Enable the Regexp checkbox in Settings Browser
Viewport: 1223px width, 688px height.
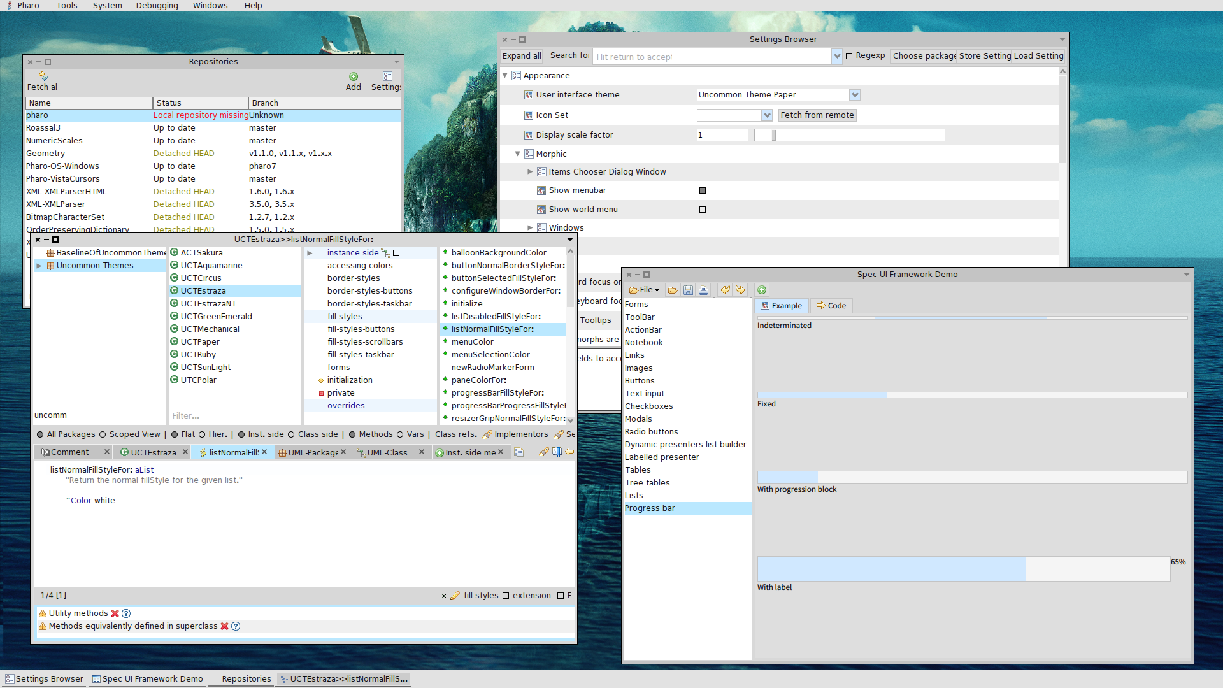pos(849,56)
